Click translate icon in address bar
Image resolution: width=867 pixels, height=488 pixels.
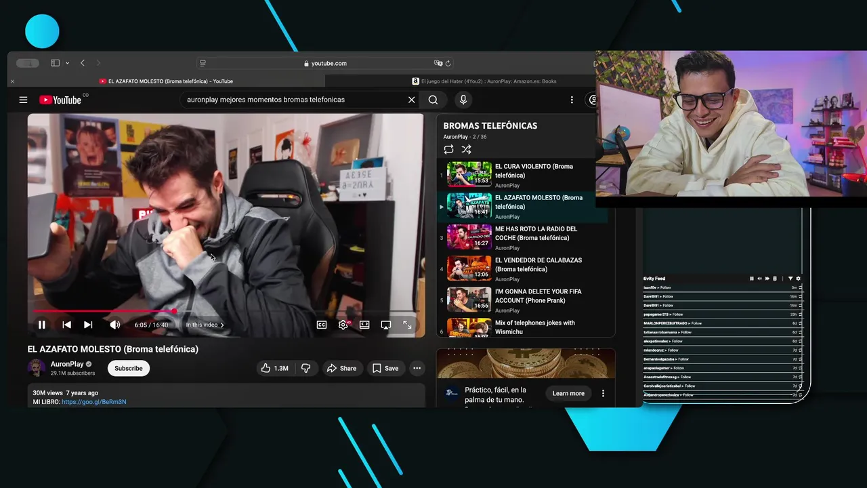click(438, 63)
